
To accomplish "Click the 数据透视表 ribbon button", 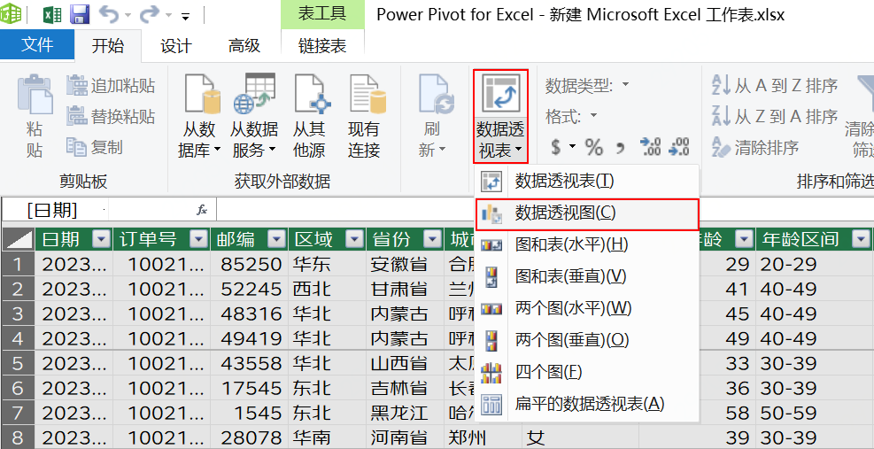I will coord(500,116).
